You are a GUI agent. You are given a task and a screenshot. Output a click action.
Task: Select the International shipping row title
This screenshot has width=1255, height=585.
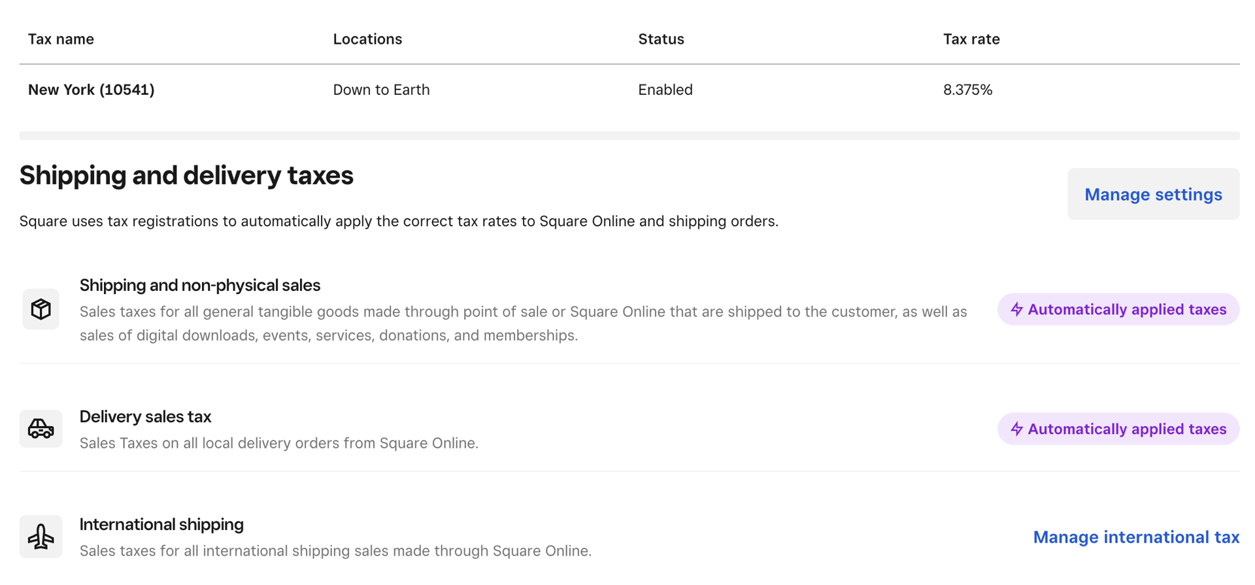point(161,524)
